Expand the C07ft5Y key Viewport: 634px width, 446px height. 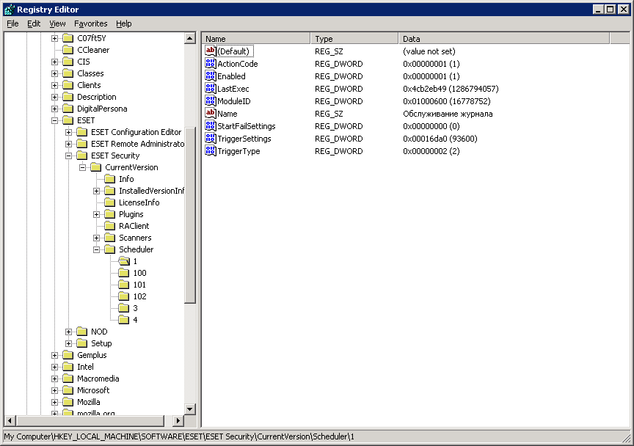54,38
